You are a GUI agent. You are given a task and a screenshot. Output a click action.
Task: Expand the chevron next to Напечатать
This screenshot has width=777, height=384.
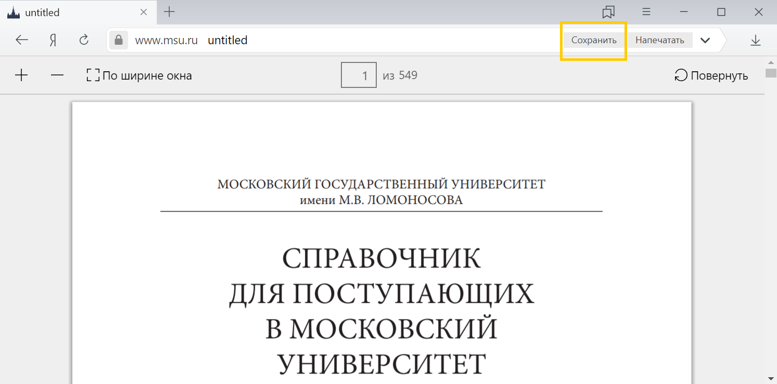coord(705,40)
